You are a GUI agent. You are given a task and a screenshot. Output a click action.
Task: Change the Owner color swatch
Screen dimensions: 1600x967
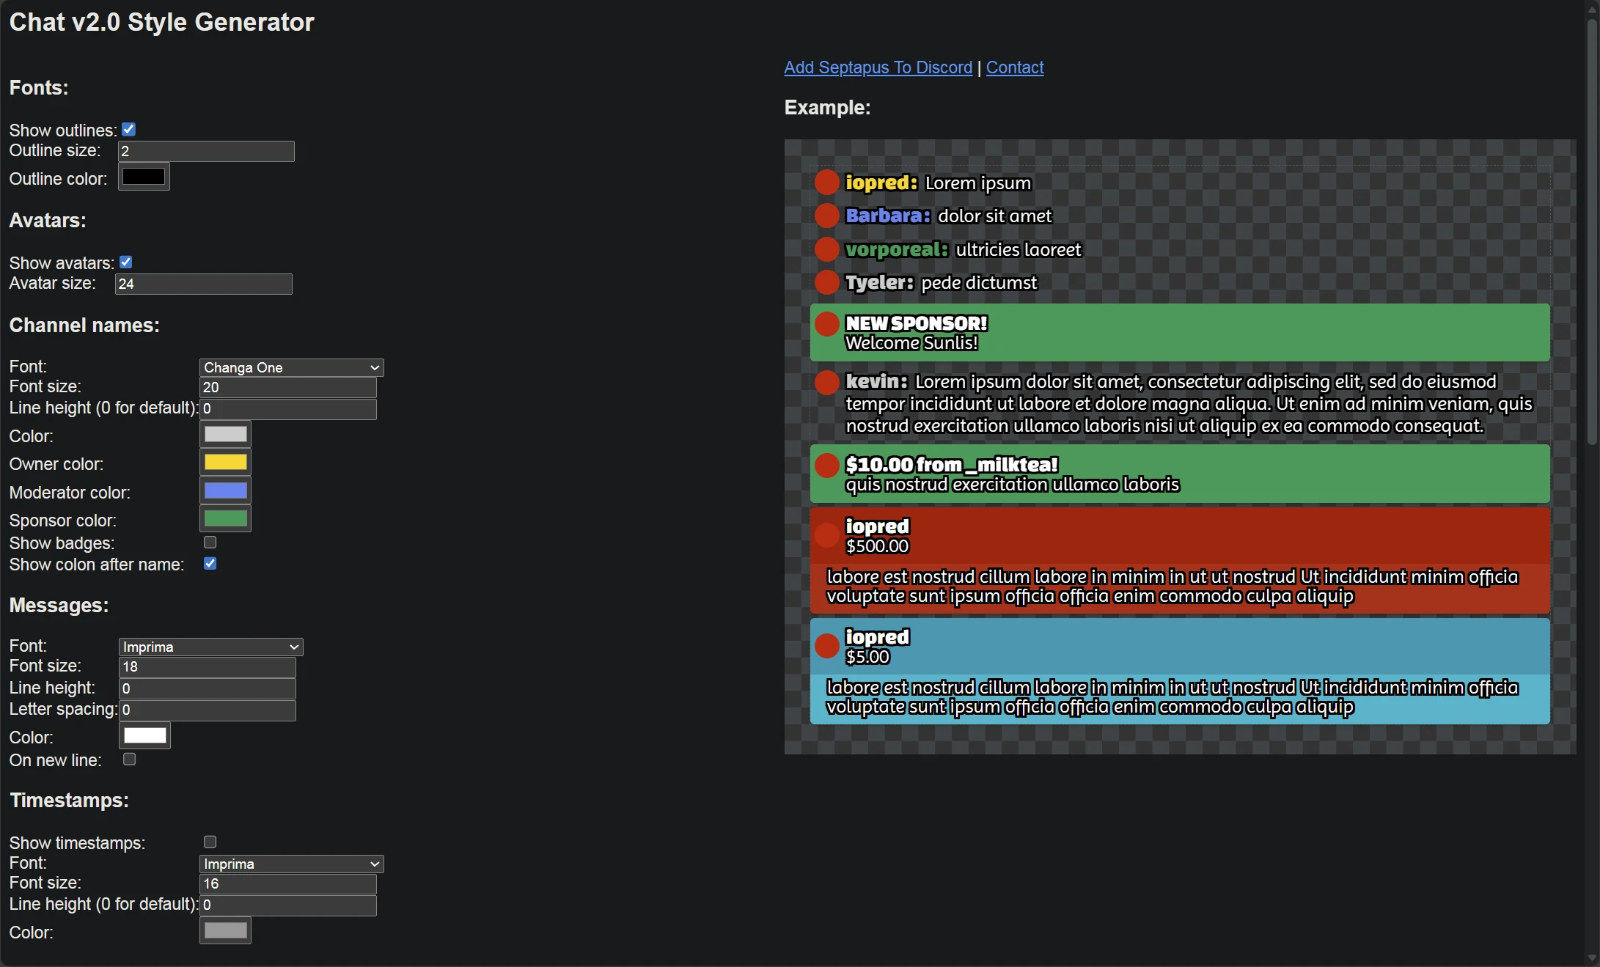point(225,462)
